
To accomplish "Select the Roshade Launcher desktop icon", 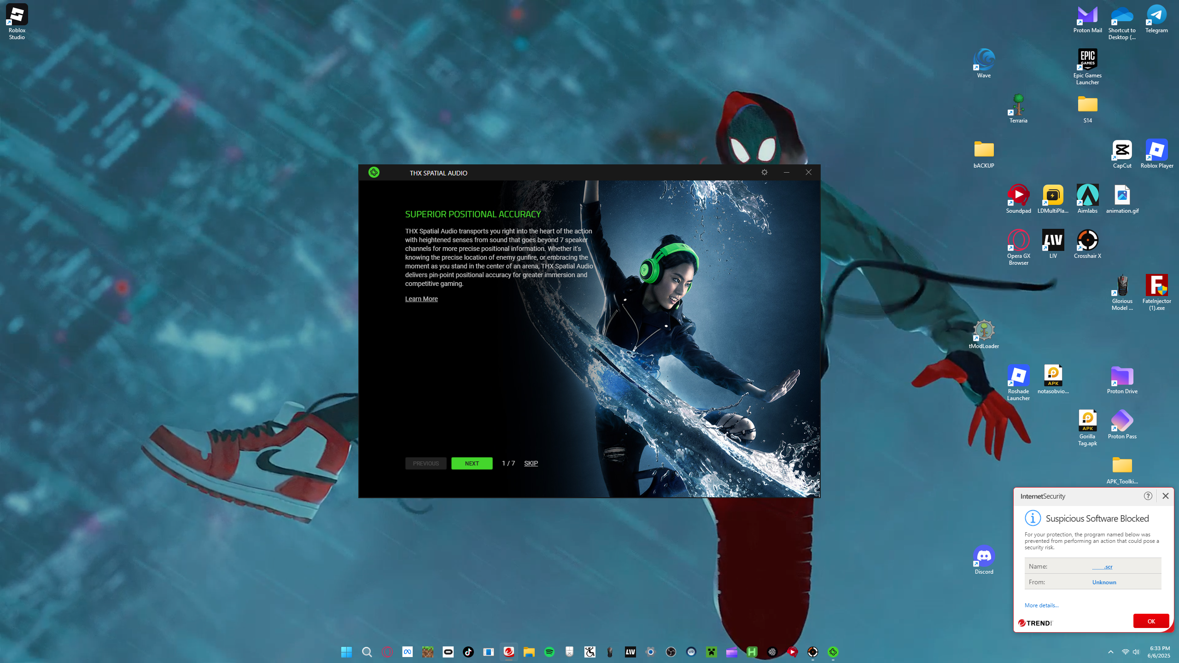I will pyautogui.click(x=1018, y=383).
